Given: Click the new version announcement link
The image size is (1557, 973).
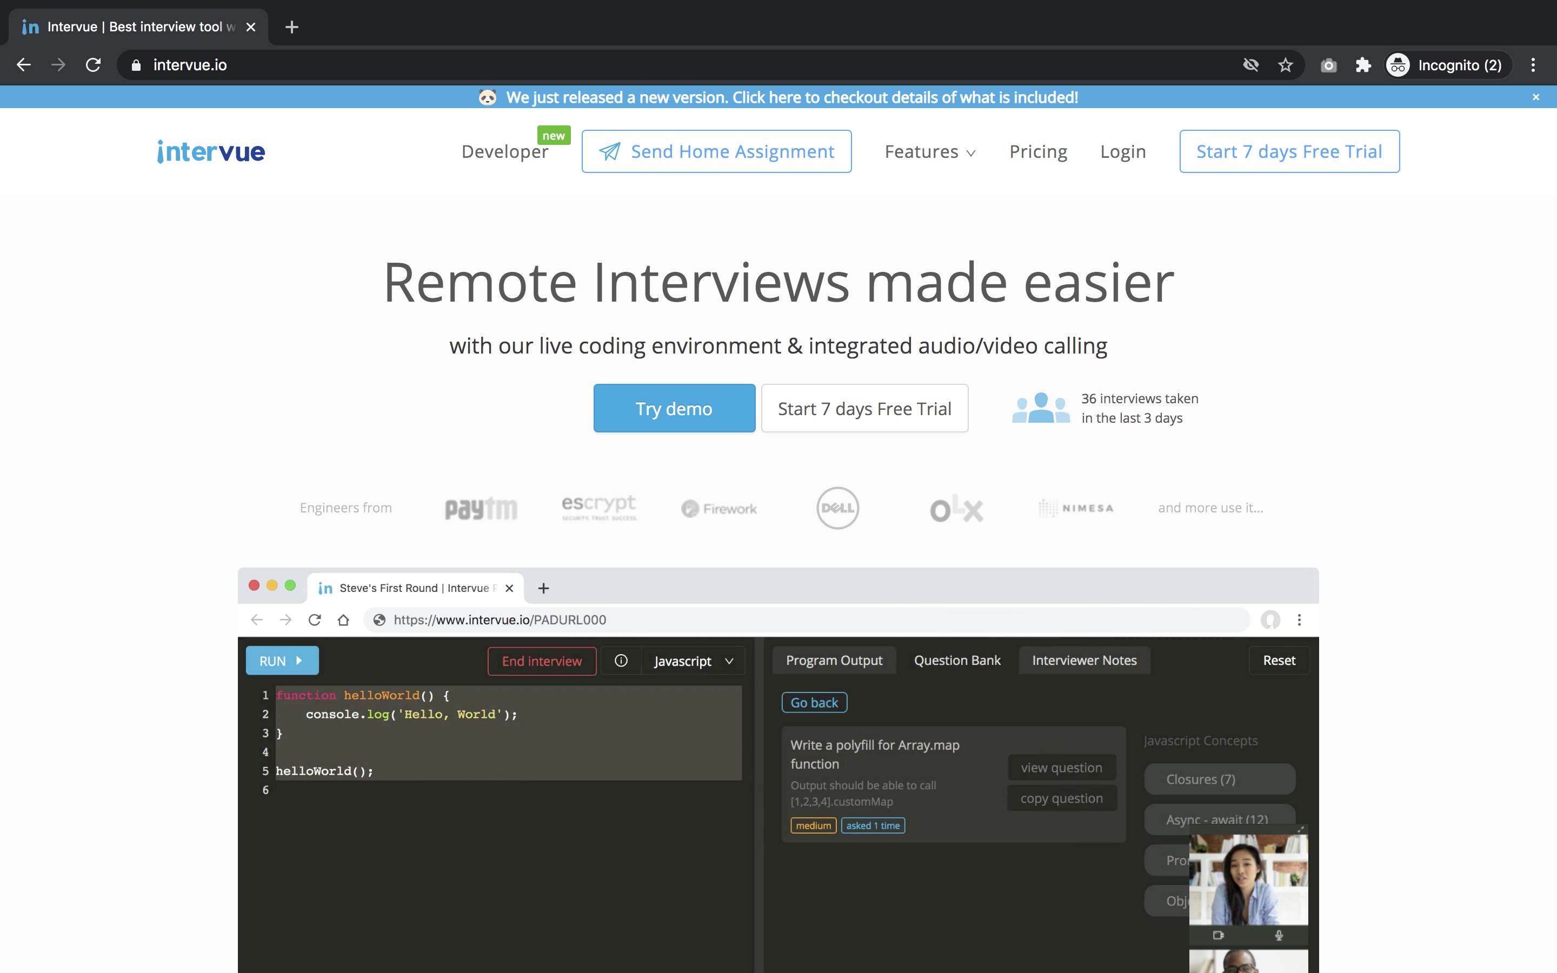Looking at the screenshot, I should coord(791,97).
